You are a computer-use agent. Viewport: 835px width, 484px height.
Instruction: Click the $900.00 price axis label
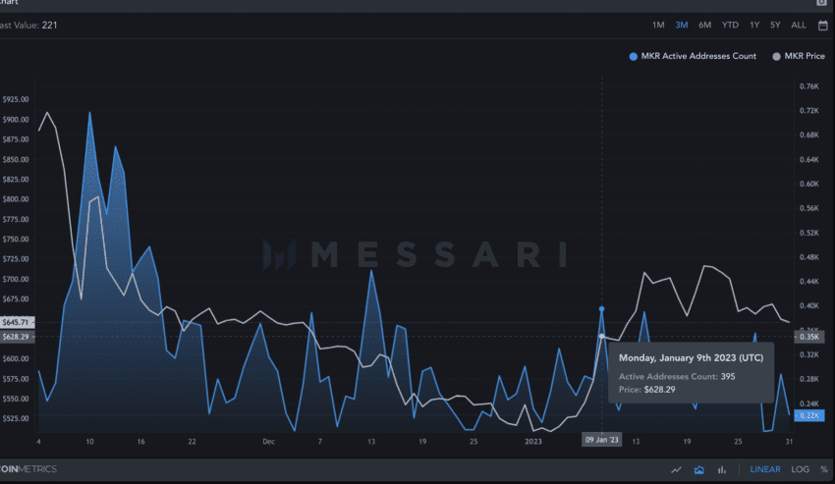tap(16, 119)
